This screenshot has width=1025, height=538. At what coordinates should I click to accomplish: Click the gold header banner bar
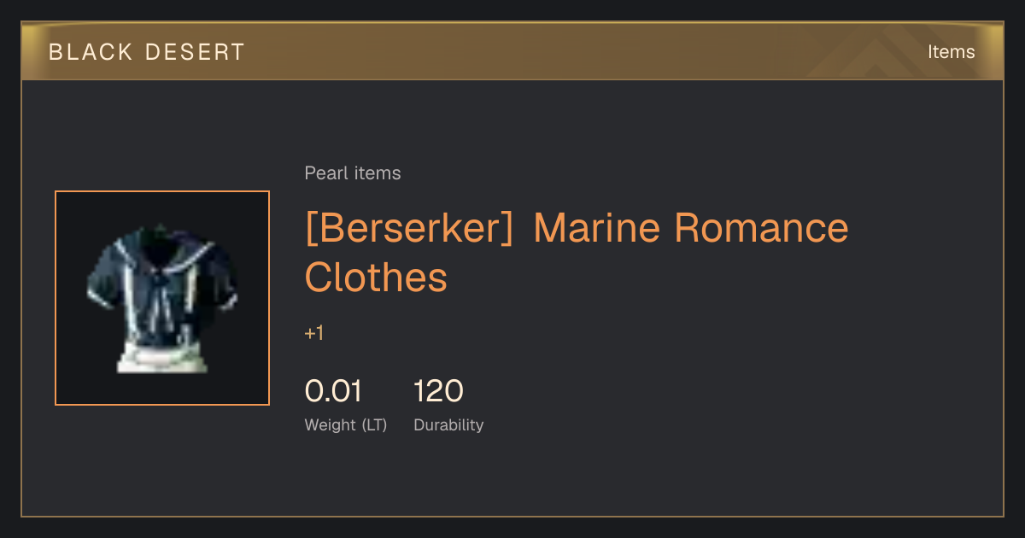pos(512,51)
